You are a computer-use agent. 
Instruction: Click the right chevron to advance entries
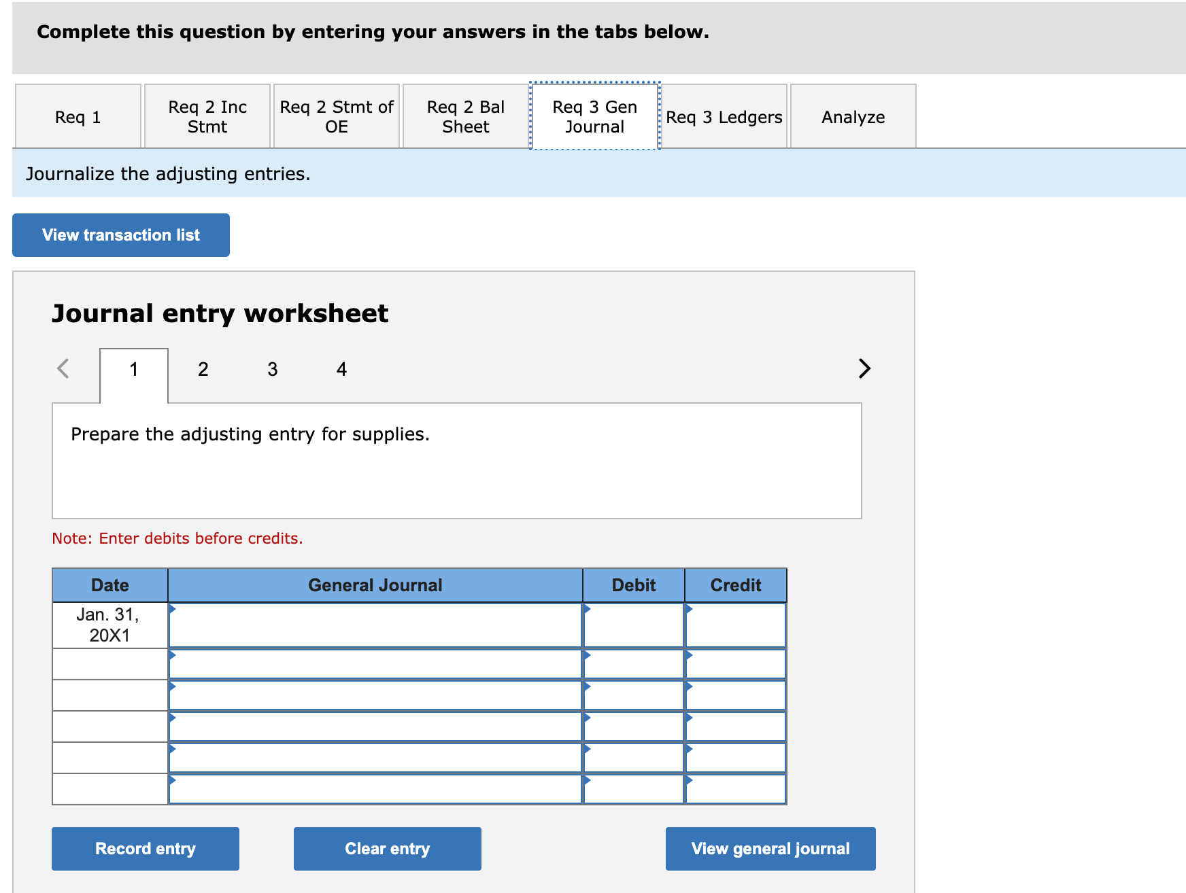[864, 368]
